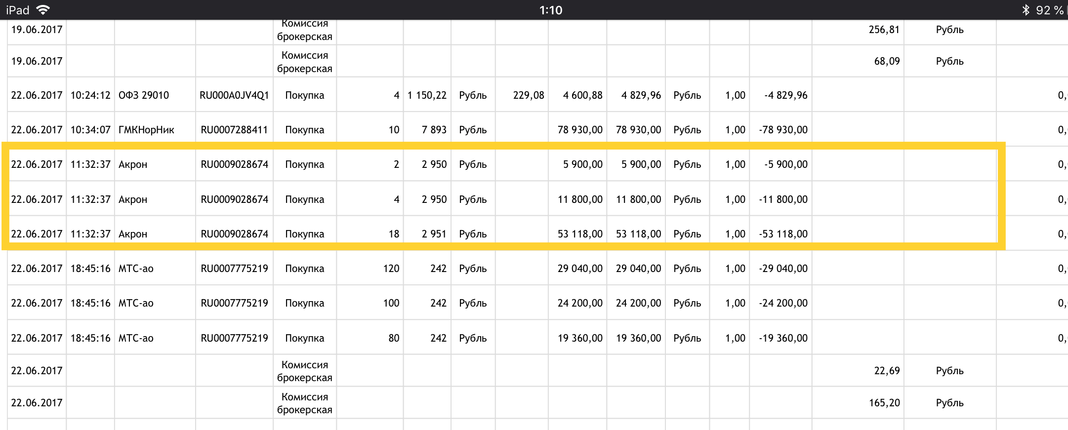
Task: Select the МТС-ао row with quantity 80
Action: click(393, 338)
